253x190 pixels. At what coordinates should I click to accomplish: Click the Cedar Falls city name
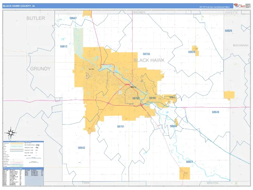(x=91, y=69)
